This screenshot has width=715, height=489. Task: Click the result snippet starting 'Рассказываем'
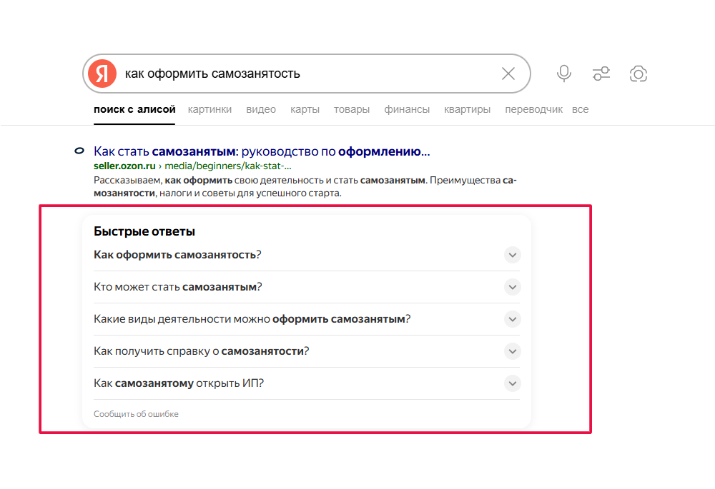[305, 186]
